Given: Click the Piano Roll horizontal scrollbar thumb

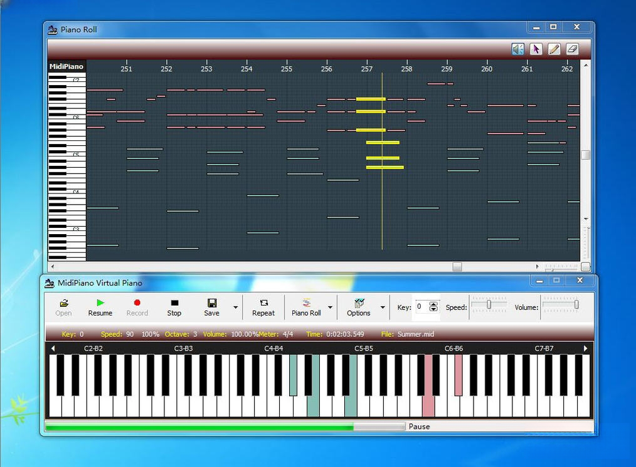Looking at the screenshot, I should point(457,267).
